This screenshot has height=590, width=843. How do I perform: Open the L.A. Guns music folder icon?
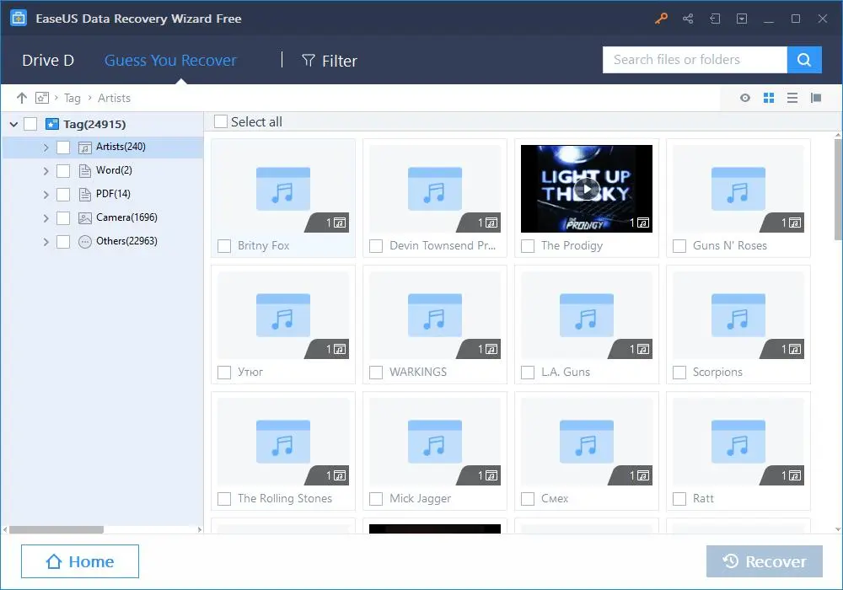point(587,315)
